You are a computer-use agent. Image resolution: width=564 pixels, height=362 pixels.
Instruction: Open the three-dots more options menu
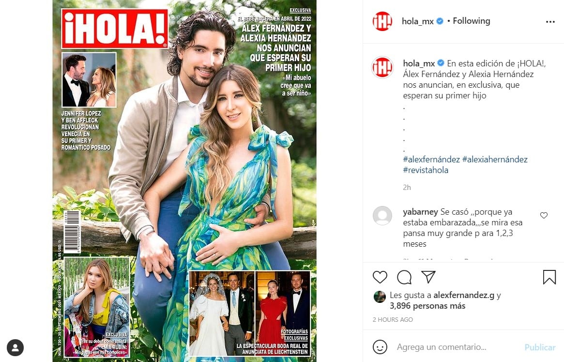(550, 22)
